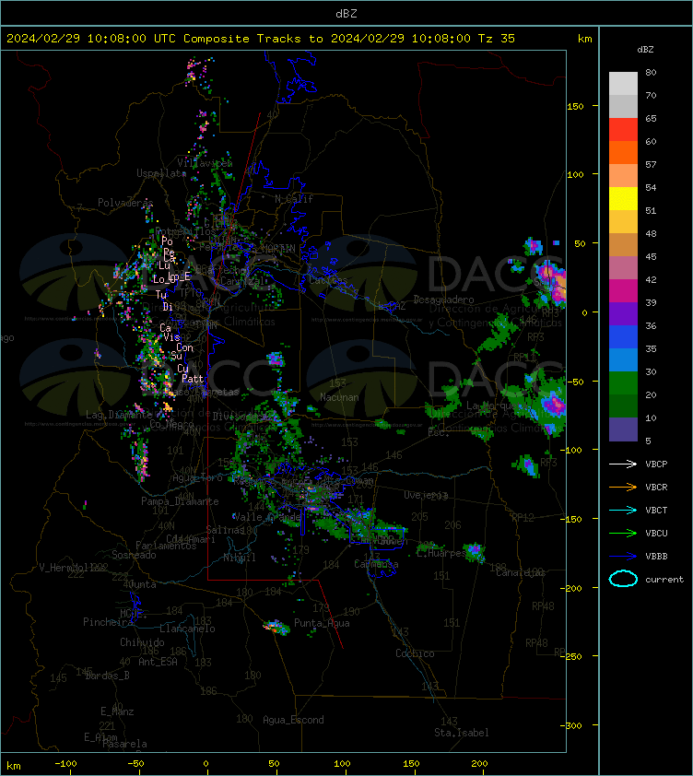Click the 'Uspallata' map label
Screen dimensions: 693x776
[x=161, y=173]
